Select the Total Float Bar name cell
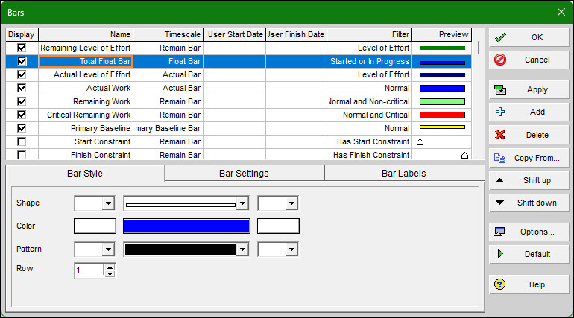Image resolution: width=574 pixels, height=318 pixels. point(86,61)
